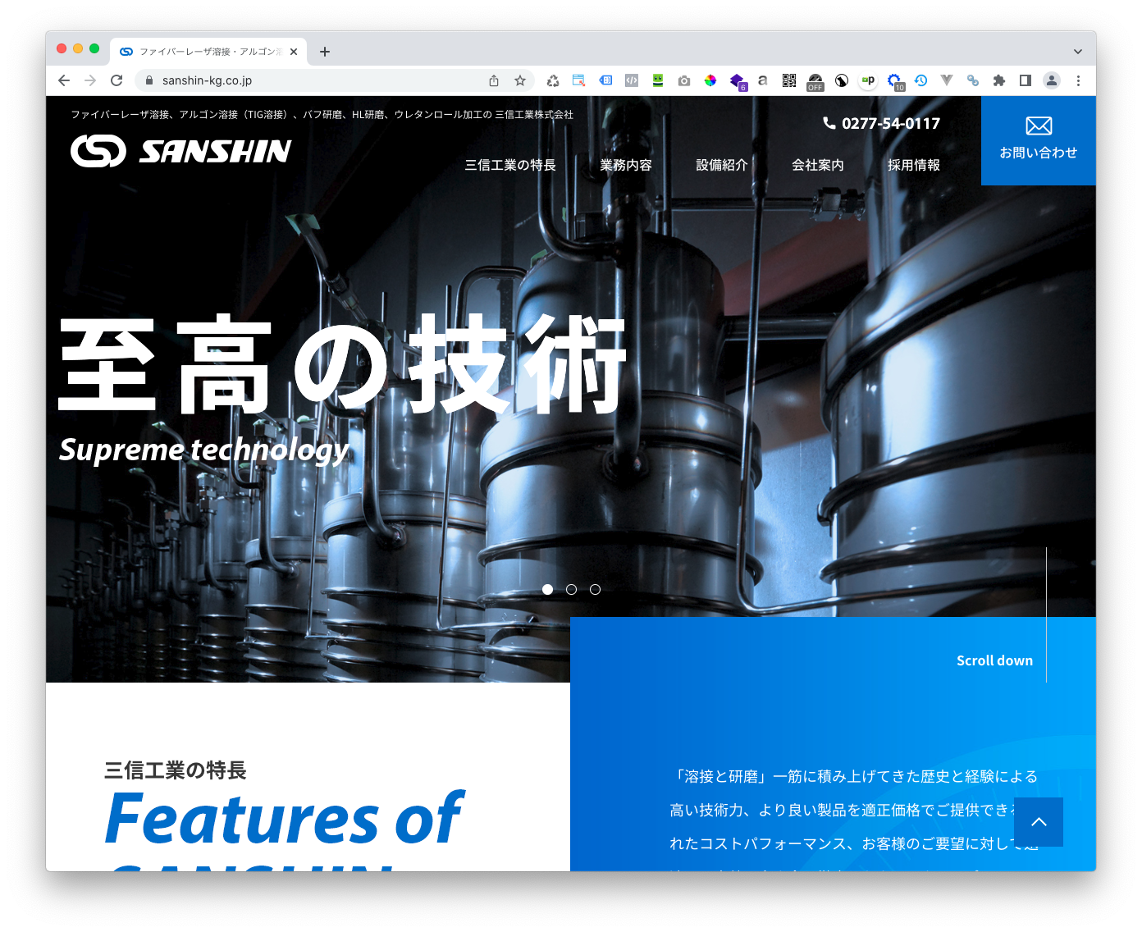The image size is (1142, 932).
Task: Open the QR code extension
Action: click(788, 80)
